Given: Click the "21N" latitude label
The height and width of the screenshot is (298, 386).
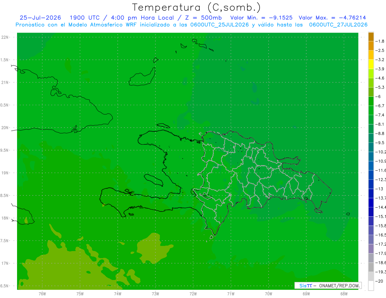Looking at the screenshot, I should point(5,82).
